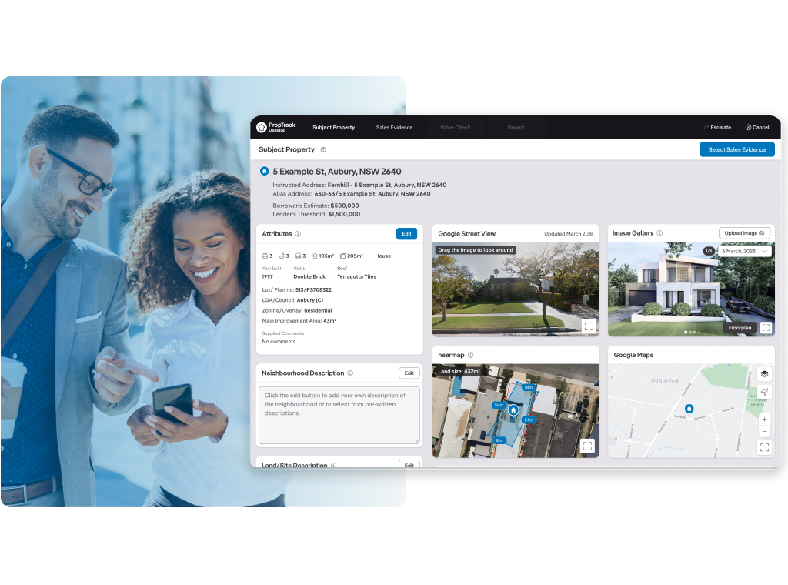
Task: Click the "House" property type label
Action: (383, 256)
